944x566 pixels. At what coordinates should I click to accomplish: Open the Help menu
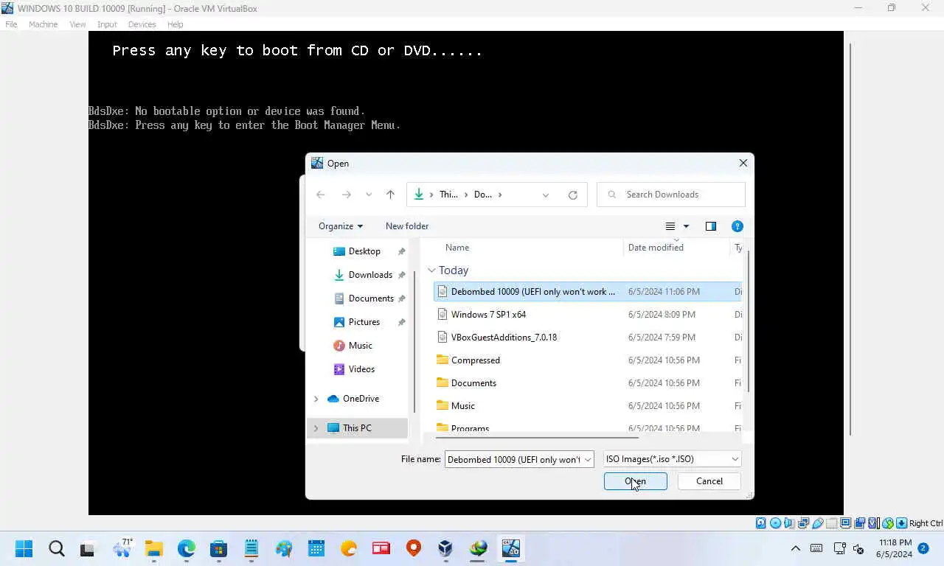[175, 24]
